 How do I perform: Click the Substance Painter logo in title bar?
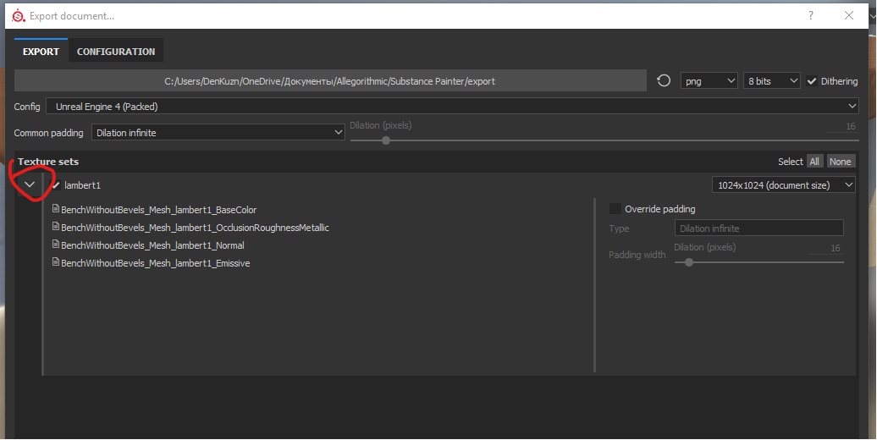[x=19, y=16]
